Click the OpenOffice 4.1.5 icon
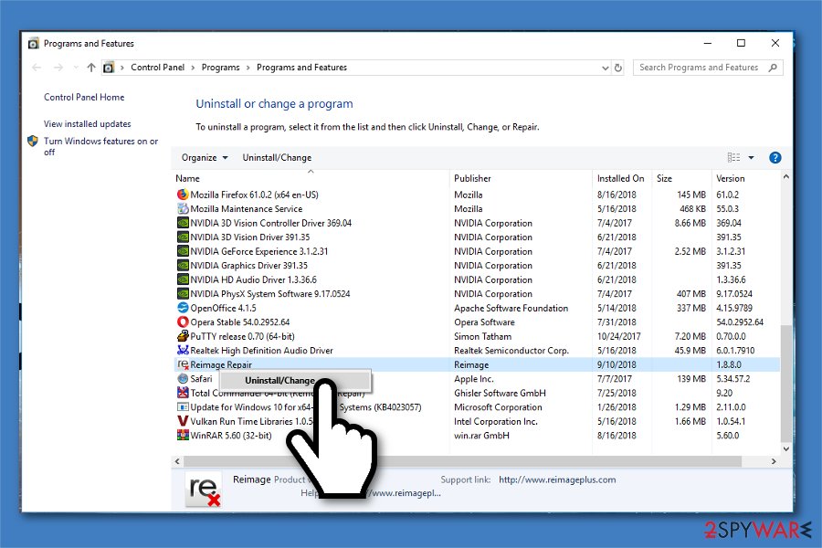The image size is (822, 548). [183, 308]
